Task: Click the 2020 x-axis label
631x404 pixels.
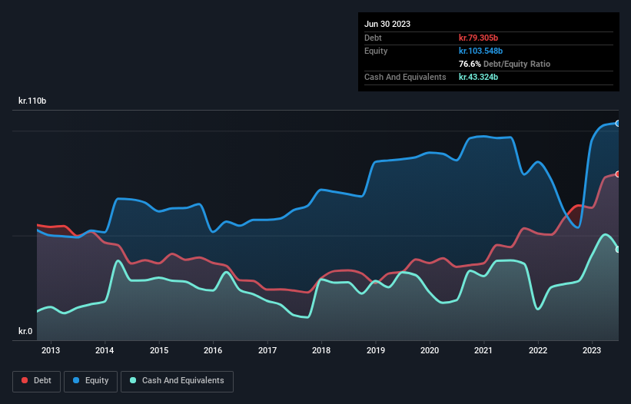Action: point(430,350)
